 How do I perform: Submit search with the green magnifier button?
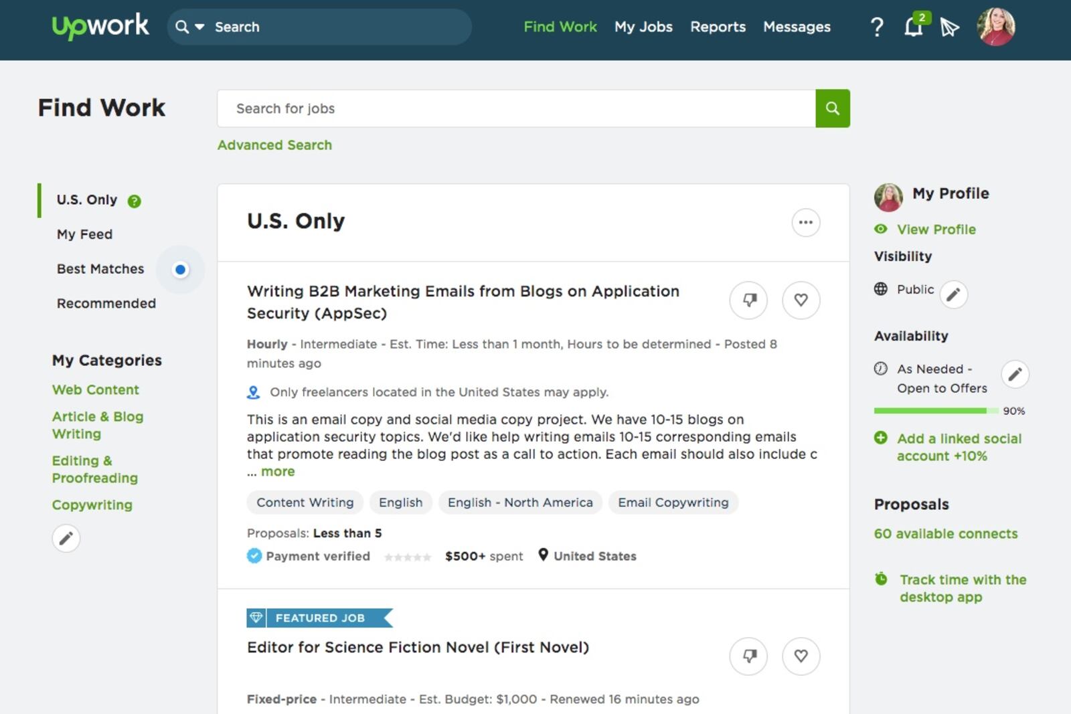coord(833,108)
